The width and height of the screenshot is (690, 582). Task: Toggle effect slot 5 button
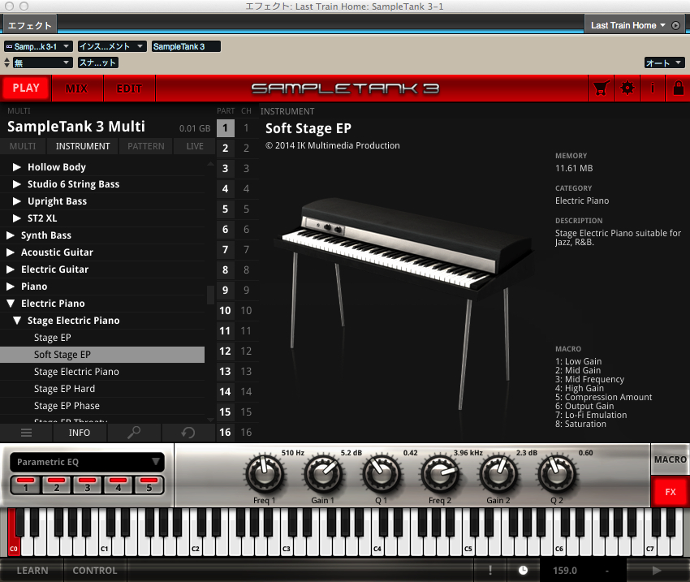[x=149, y=485]
